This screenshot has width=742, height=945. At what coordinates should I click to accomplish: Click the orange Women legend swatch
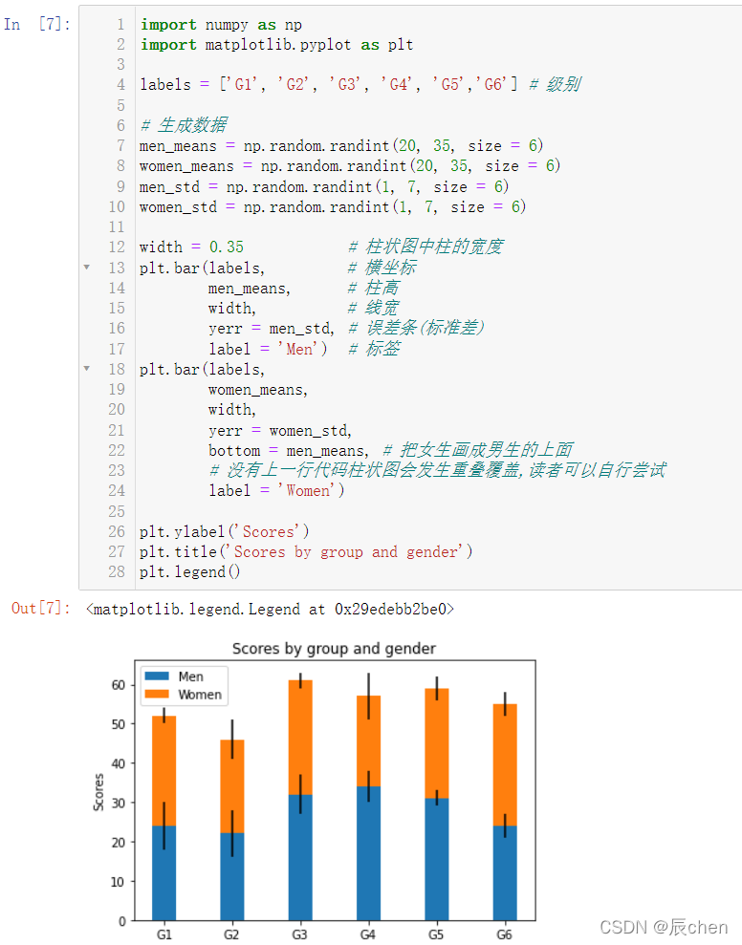click(157, 695)
